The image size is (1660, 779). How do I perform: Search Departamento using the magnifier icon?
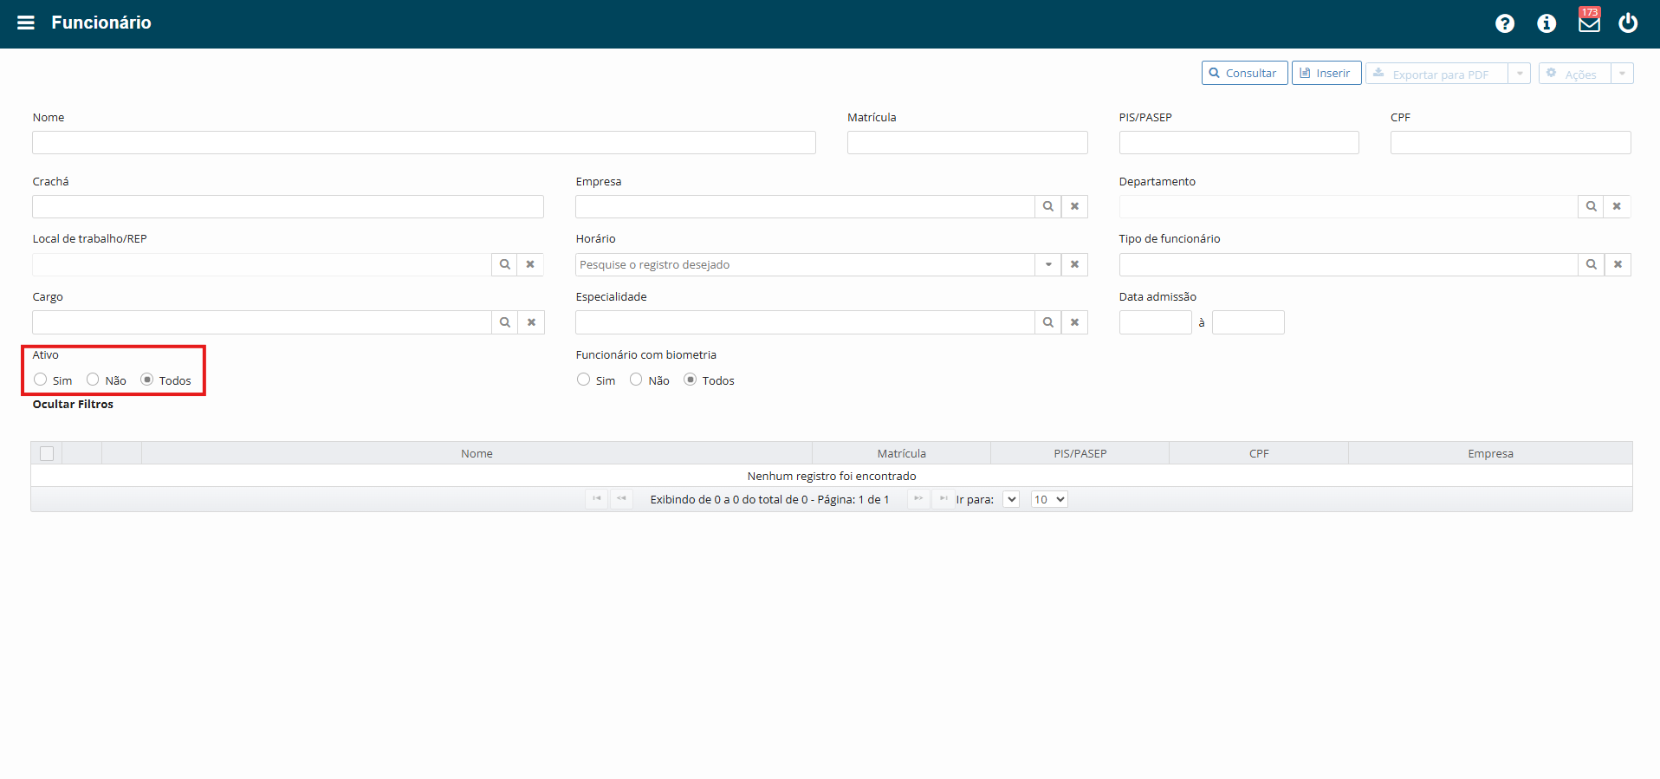(x=1592, y=206)
